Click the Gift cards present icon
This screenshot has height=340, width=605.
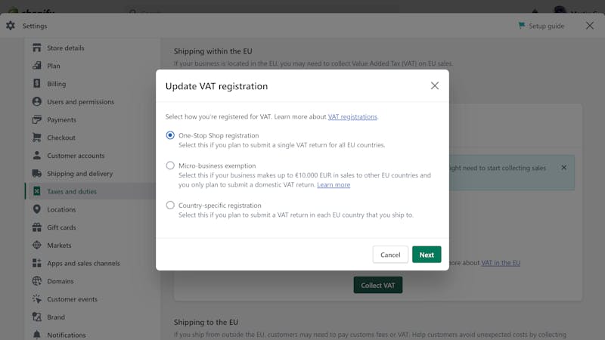tap(36, 227)
